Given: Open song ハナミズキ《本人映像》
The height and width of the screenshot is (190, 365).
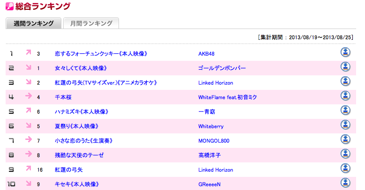Looking at the screenshot, I should pos(82,112).
